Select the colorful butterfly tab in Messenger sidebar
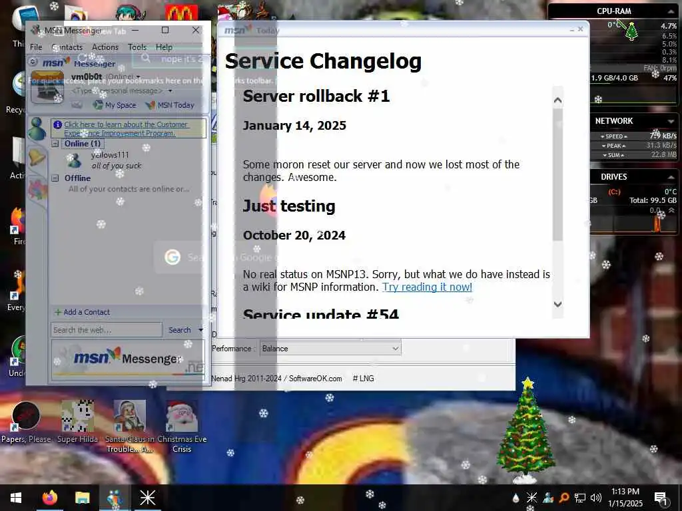The height and width of the screenshot is (511, 682). [x=38, y=190]
